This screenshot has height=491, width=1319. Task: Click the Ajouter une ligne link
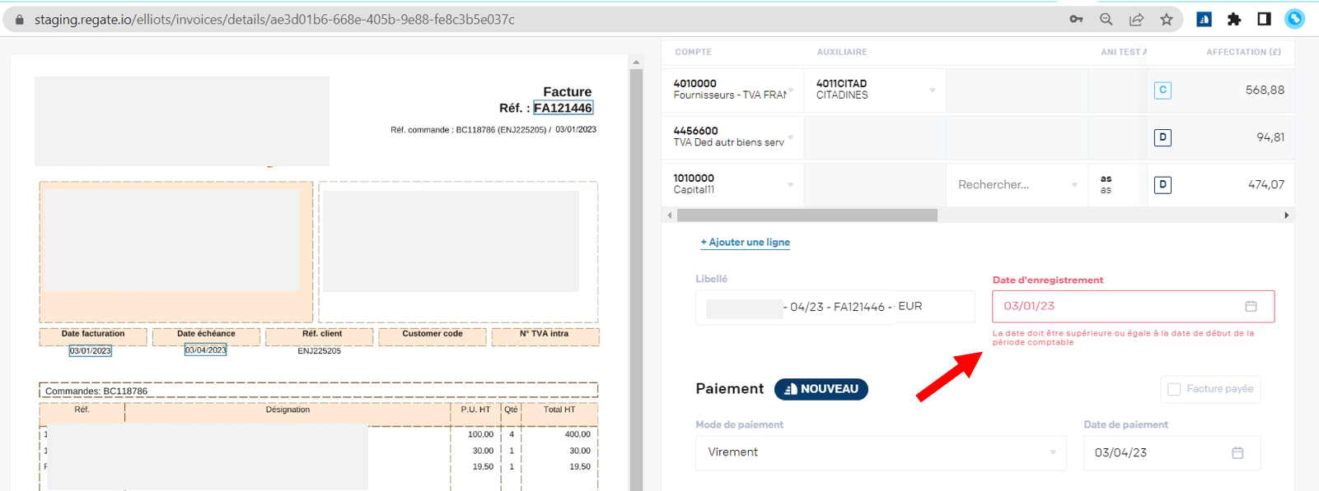[745, 242]
